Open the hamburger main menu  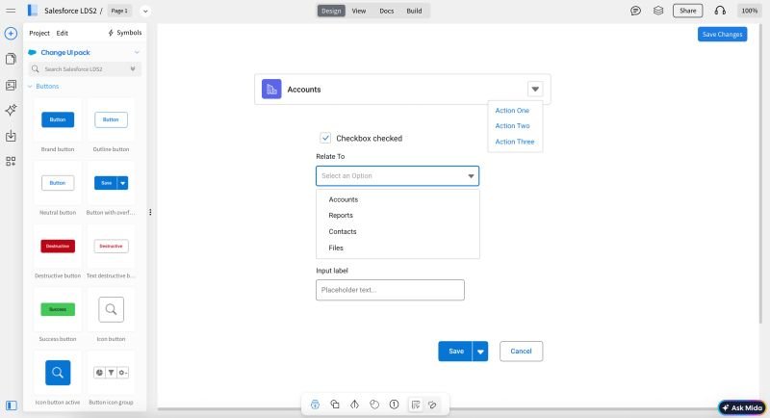[11, 11]
